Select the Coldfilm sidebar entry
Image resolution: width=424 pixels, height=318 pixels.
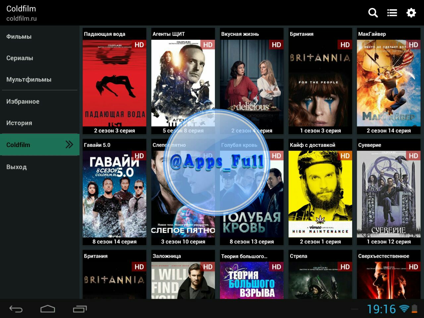(40, 145)
